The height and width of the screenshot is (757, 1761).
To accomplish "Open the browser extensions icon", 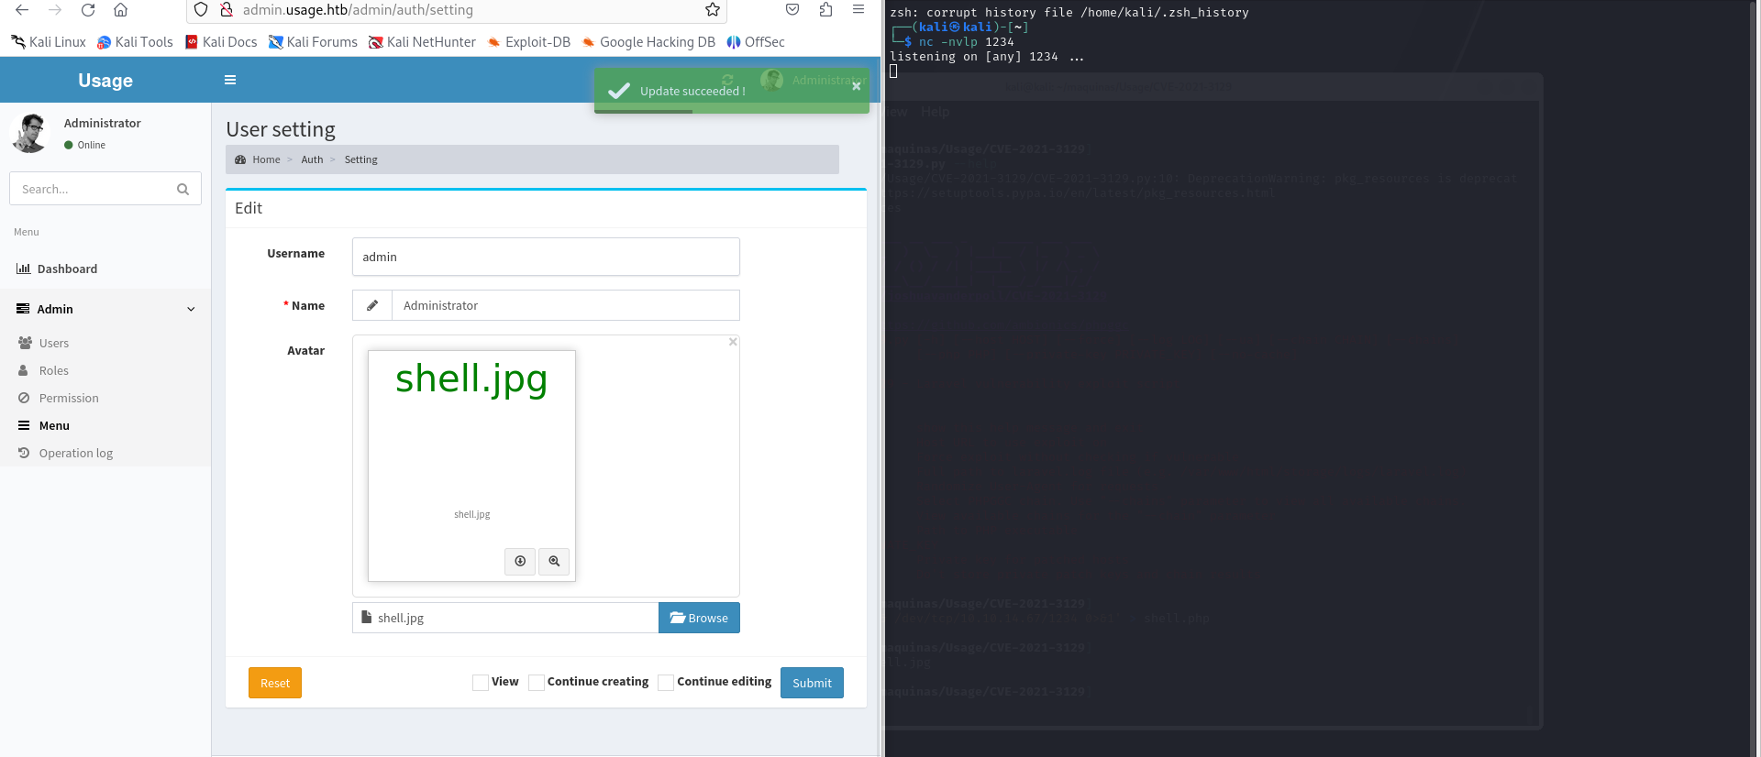I will pyautogui.click(x=825, y=10).
